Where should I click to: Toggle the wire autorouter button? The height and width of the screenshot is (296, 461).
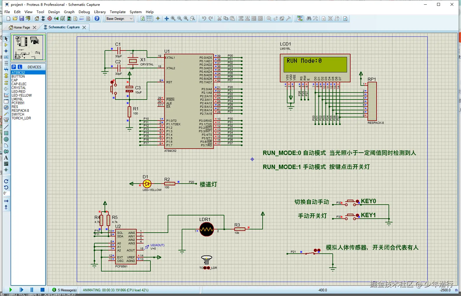[300, 18]
